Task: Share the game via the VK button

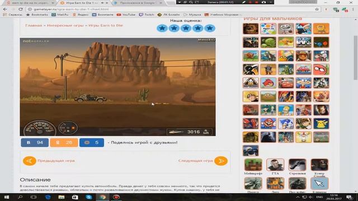Action: click(x=35, y=142)
